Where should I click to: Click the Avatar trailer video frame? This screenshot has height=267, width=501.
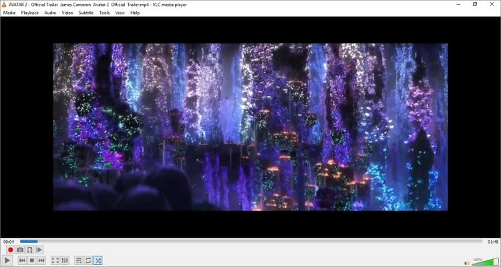click(x=251, y=127)
